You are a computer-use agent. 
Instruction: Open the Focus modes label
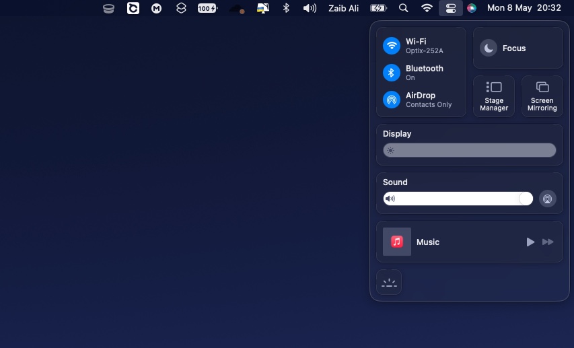(514, 48)
